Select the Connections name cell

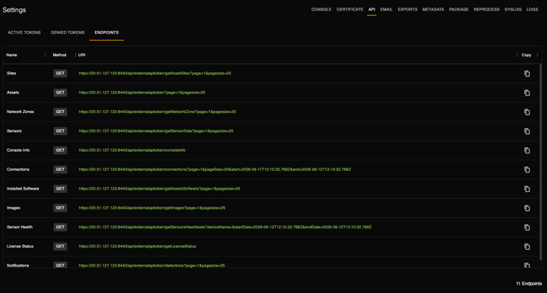point(17,169)
